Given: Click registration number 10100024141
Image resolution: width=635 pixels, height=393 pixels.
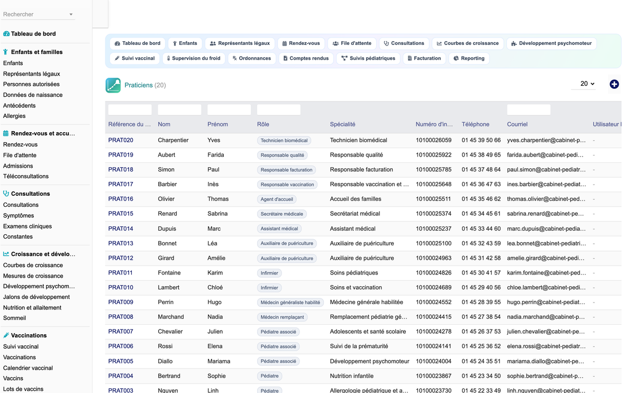Looking at the screenshot, I should [x=434, y=346].
